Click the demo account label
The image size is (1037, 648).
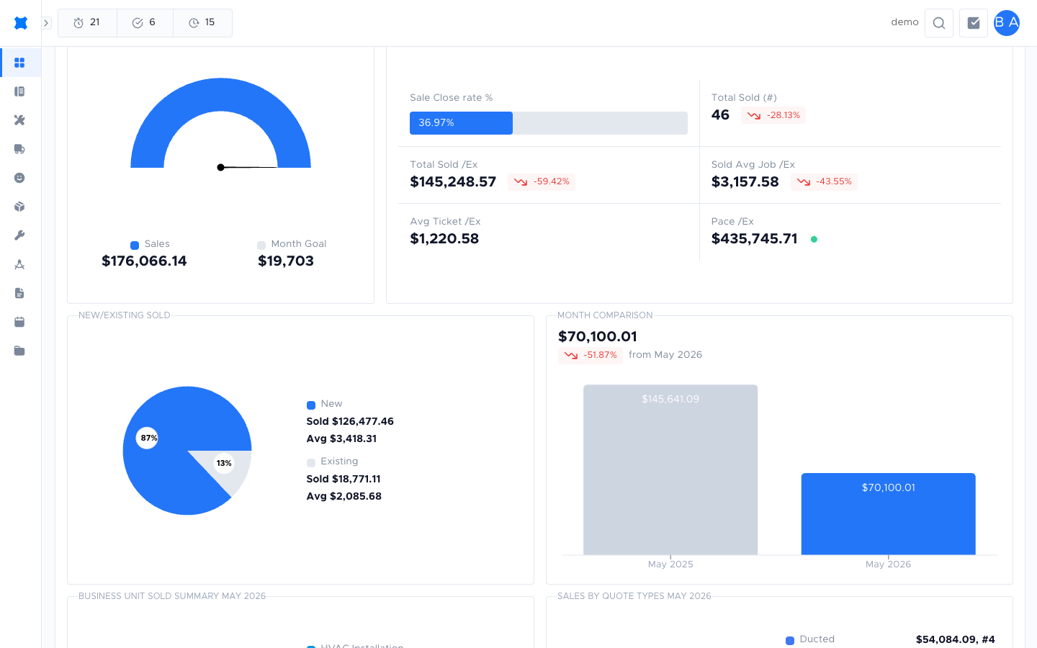pos(904,22)
